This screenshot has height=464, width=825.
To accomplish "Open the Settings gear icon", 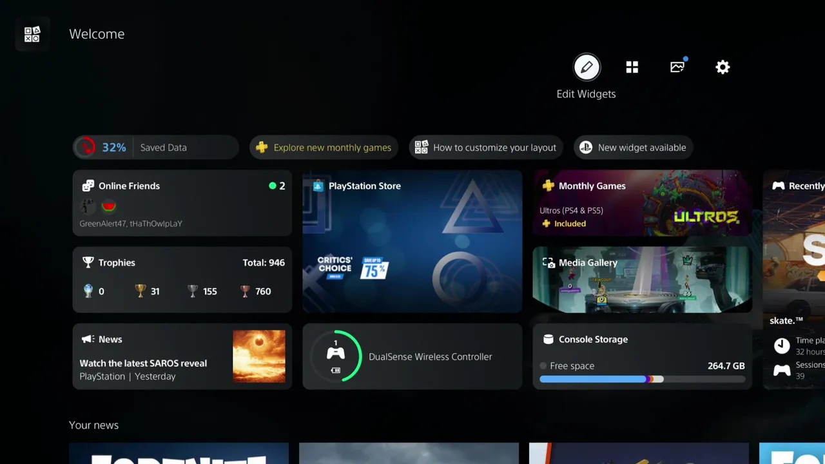I will [x=723, y=67].
